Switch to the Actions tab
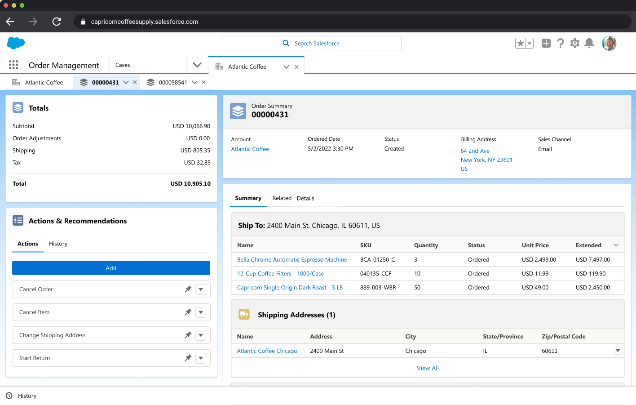 pos(28,244)
